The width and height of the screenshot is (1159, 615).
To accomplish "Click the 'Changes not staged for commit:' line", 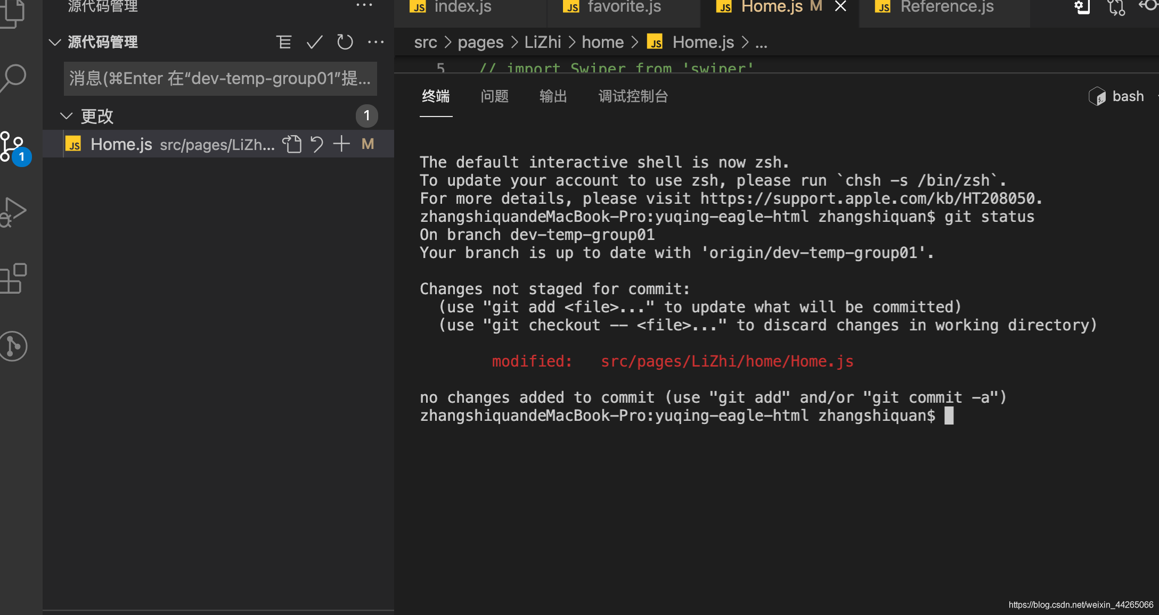I will pos(555,289).
